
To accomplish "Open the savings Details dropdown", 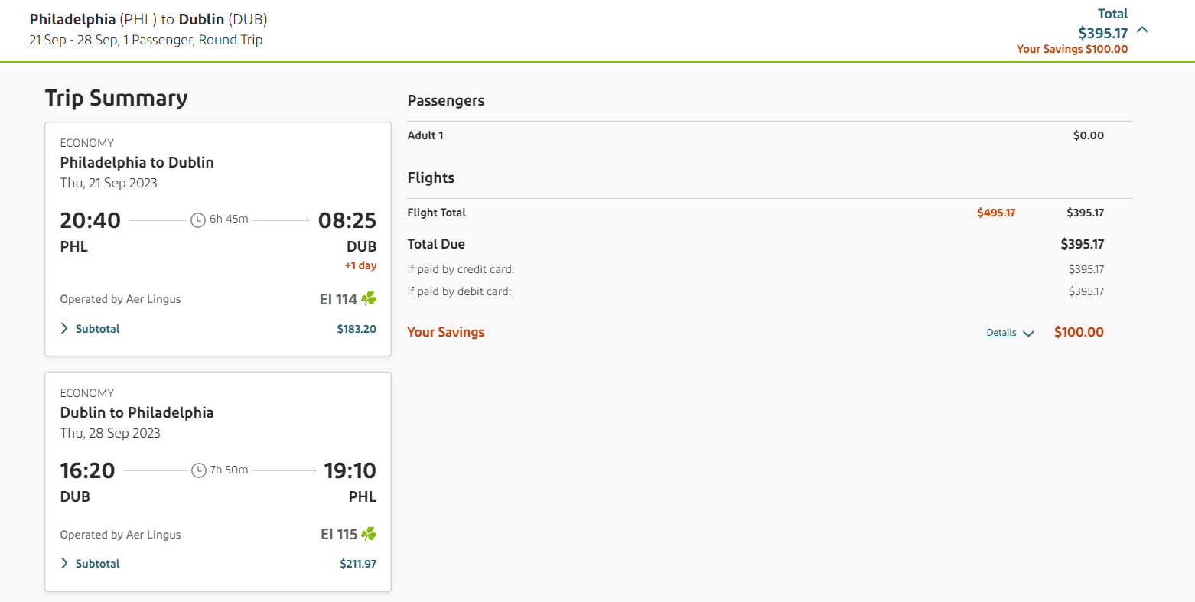I will pos(1029,333).
